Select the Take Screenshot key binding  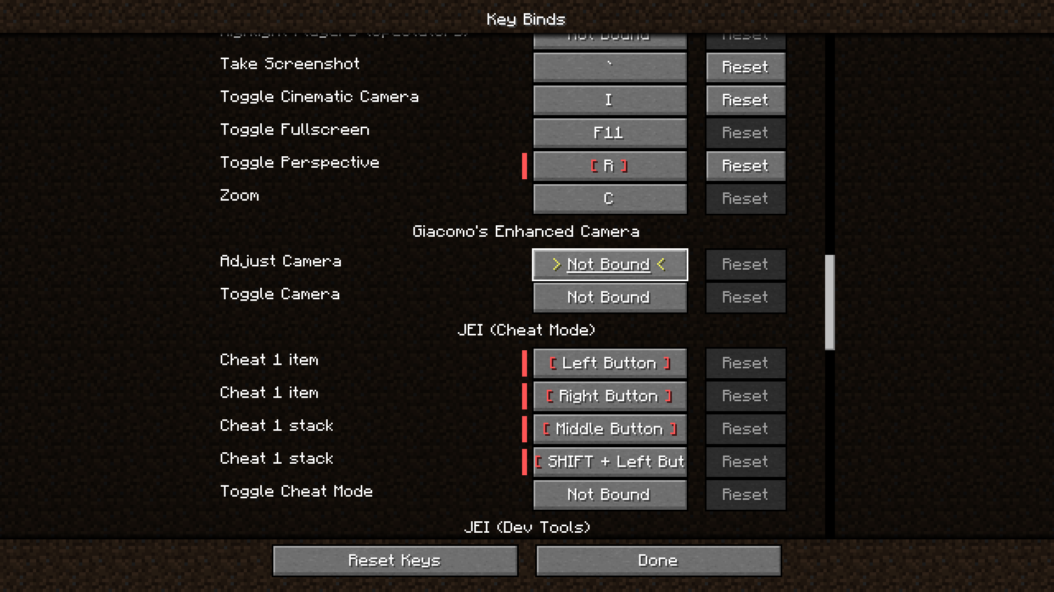click(608, 66)
